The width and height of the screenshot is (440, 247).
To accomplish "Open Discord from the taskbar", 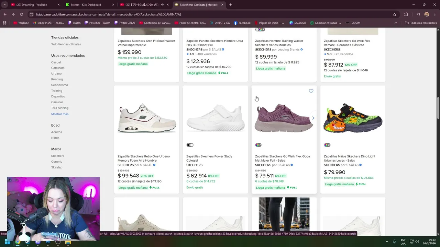I will [x=38, y=242].
